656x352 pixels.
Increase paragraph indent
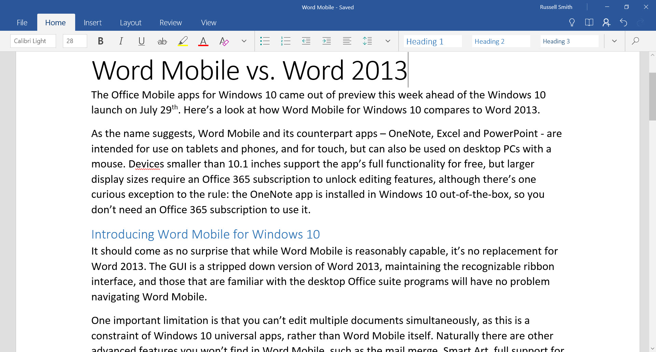coord(327,41)
